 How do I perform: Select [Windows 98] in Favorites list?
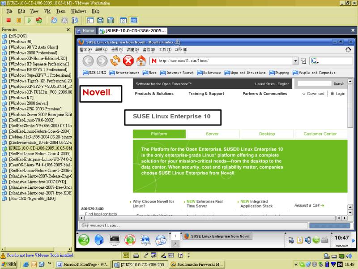point(21,42)
